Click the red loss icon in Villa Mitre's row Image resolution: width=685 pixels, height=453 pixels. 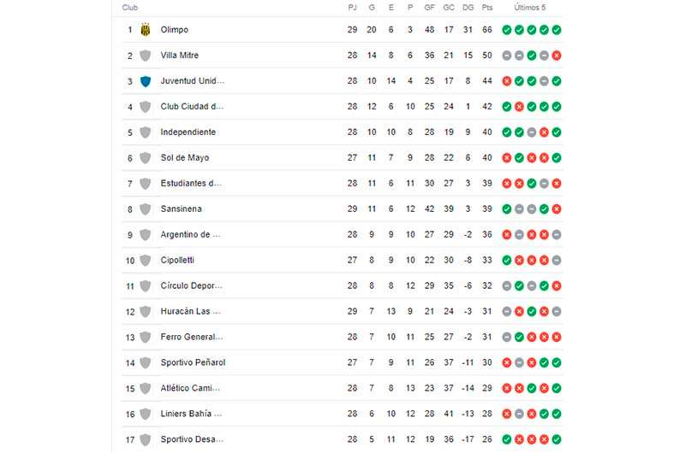(x=557, y=56)
